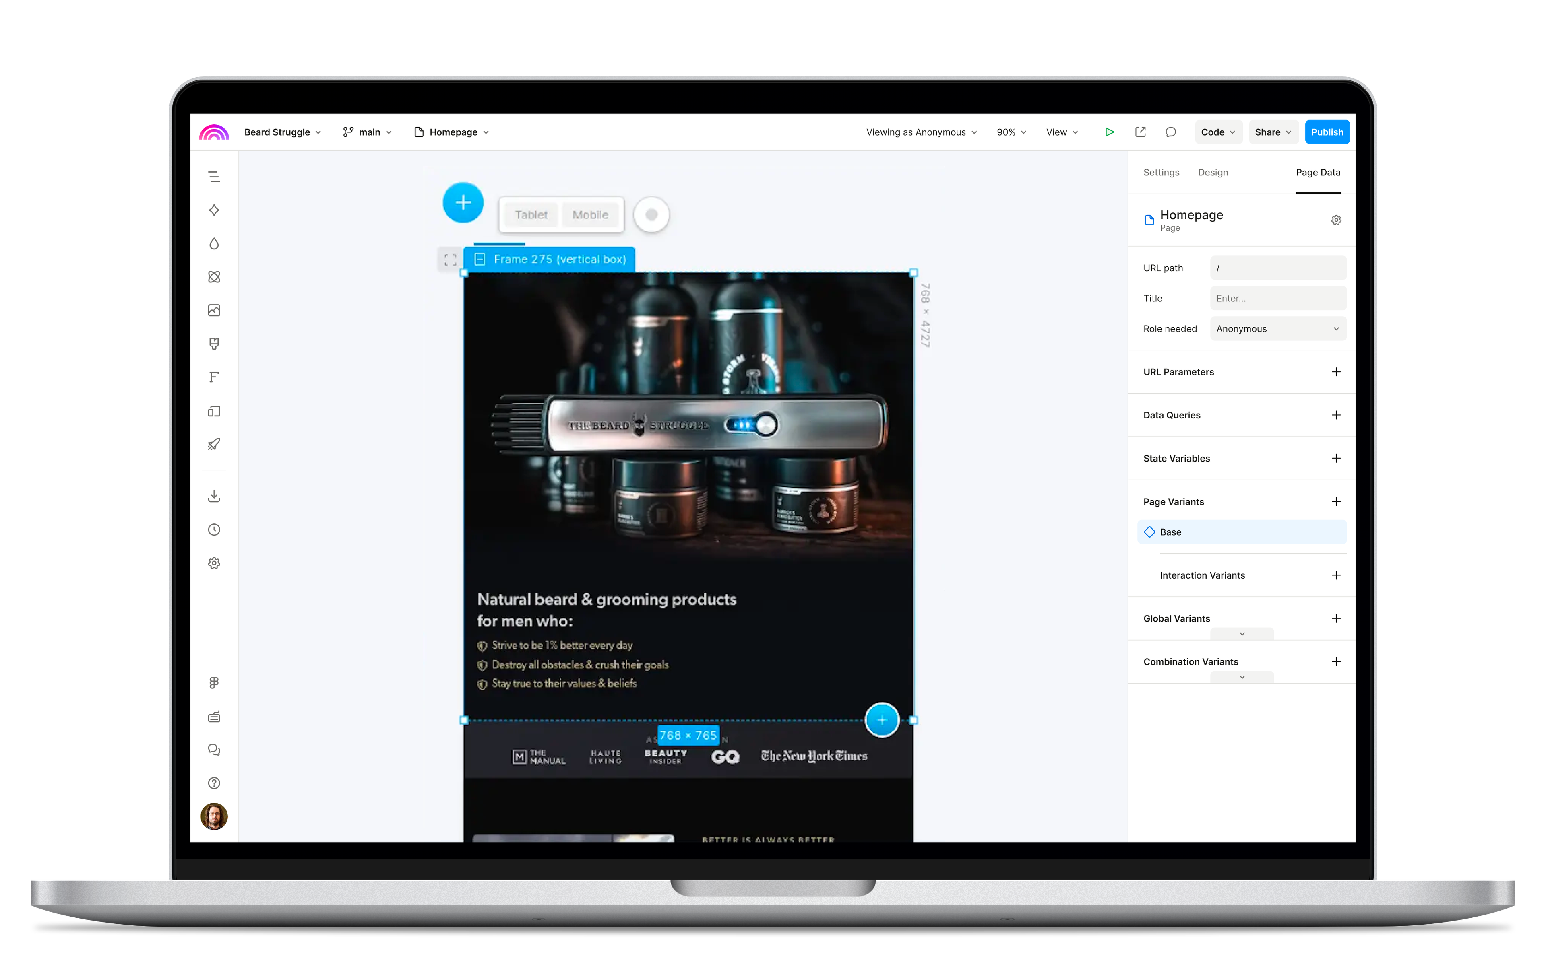This screenshot has height=956, width=1546.
Task: Open the 90% zoom dropdown
Action: coord(1011,132)
